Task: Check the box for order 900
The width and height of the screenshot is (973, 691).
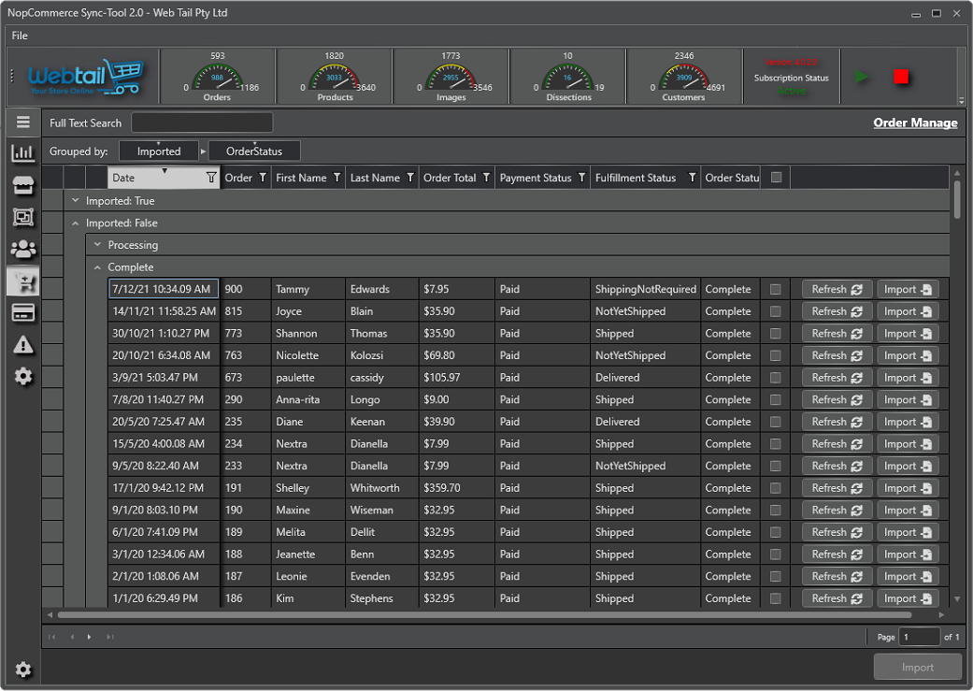Action: [775, 289]
